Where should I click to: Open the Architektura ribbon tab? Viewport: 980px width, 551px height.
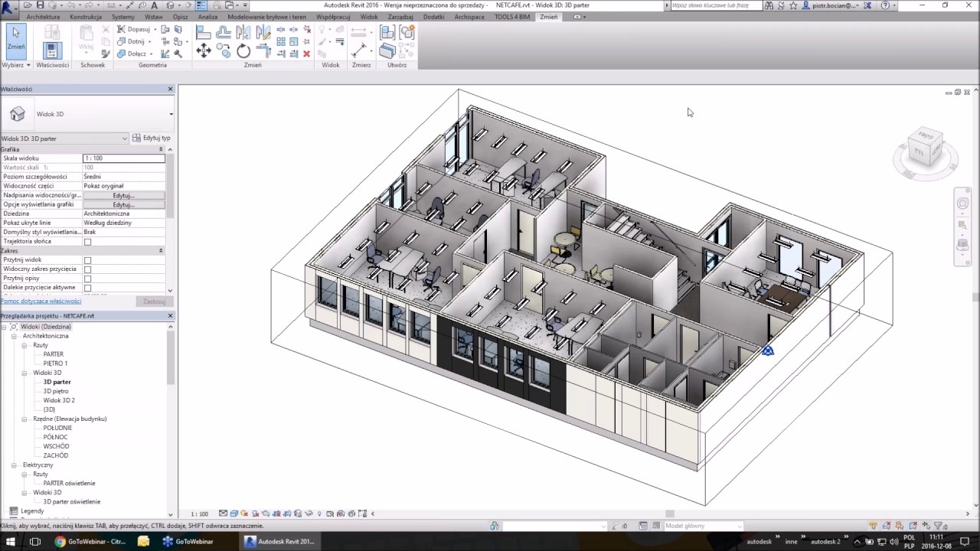pyautogui.click(x=43, y=17)
